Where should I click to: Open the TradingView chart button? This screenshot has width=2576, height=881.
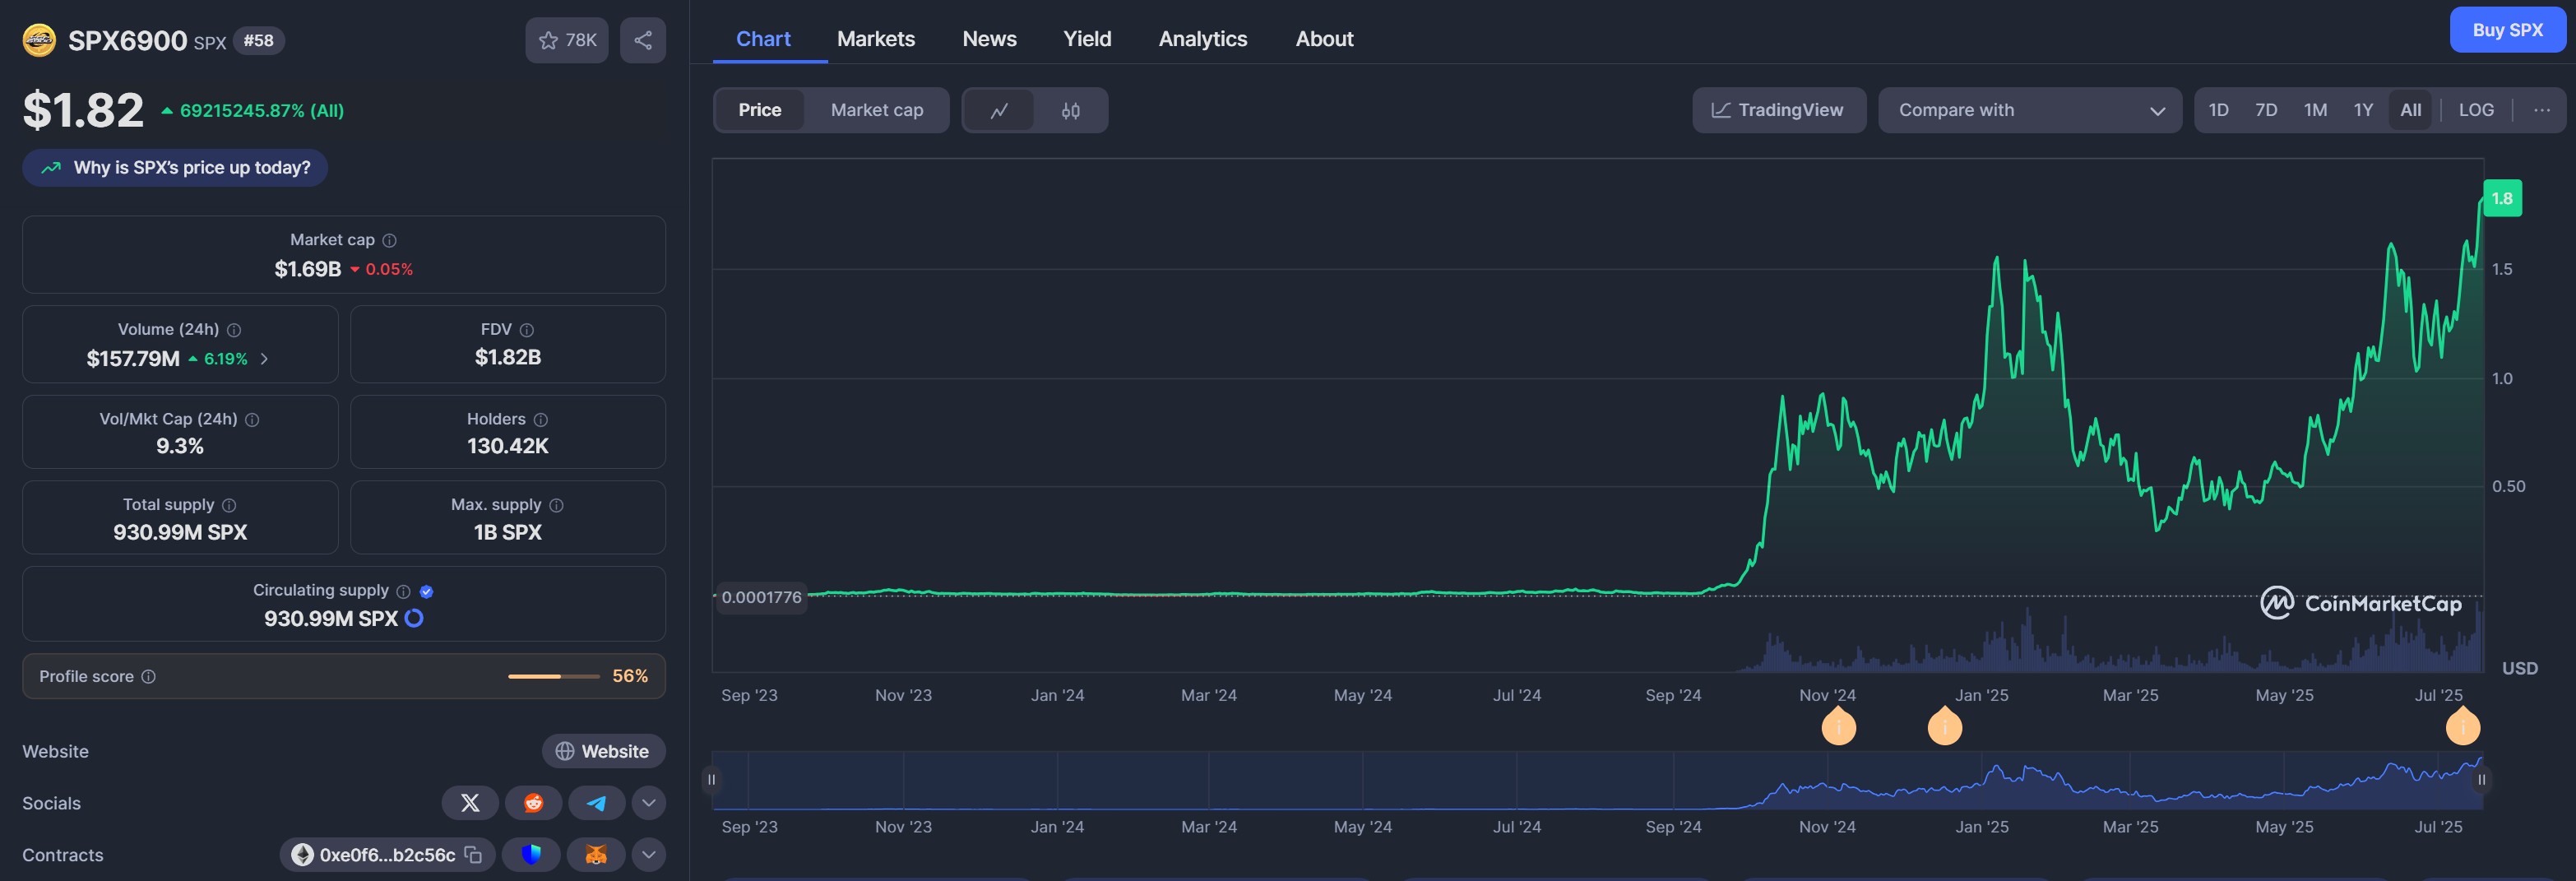[1779, 110]
